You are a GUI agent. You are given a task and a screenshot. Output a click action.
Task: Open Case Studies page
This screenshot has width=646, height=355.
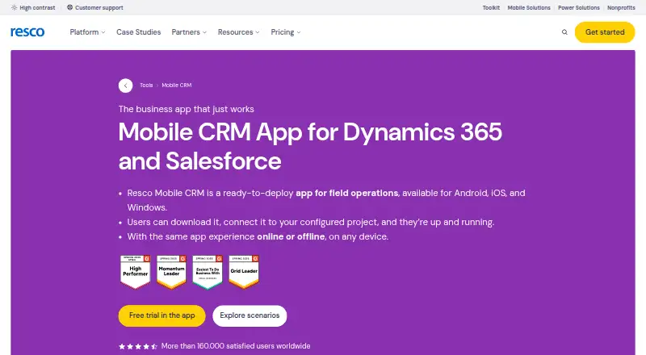[x=138, y=32]
